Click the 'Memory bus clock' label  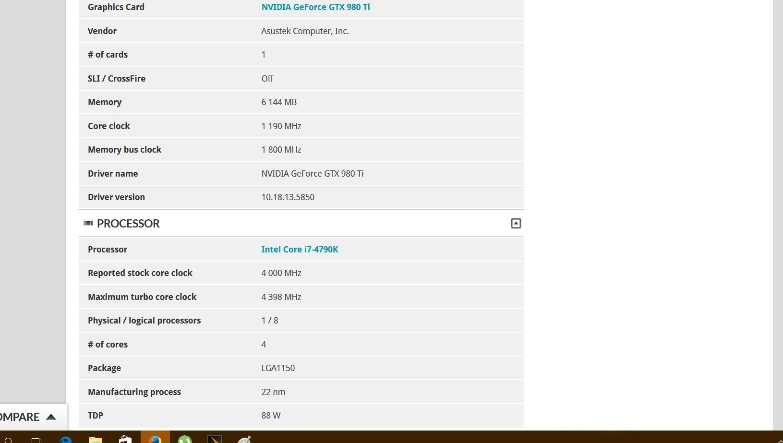click(124, 150)
